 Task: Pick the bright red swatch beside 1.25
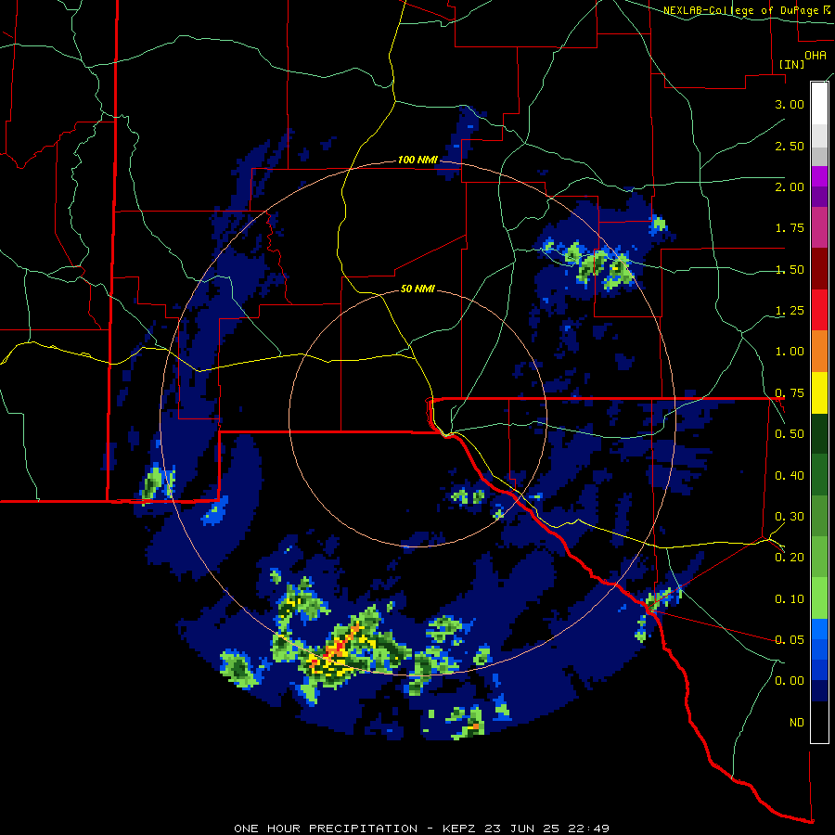point(819,310)
